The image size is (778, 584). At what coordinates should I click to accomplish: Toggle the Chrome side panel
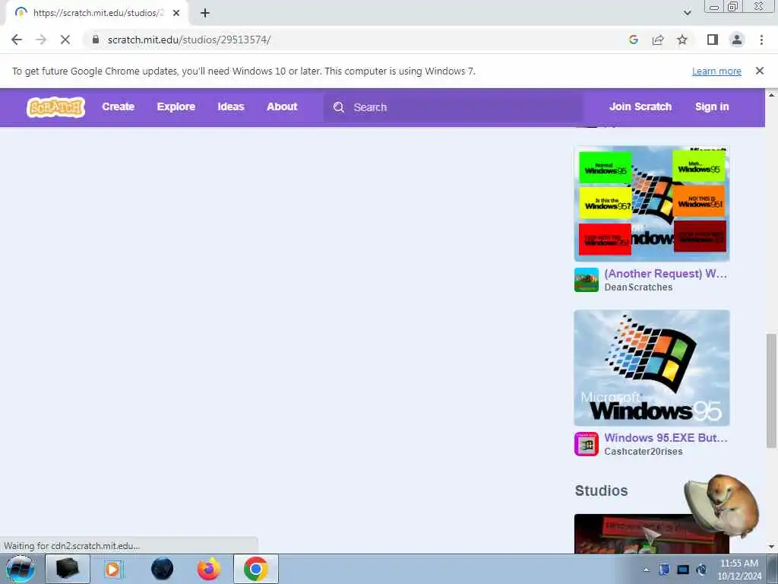[713, 40]
